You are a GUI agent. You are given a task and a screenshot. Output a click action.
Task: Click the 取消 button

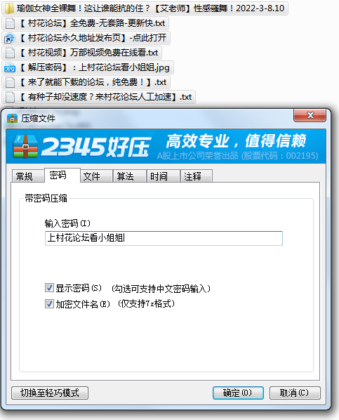pos(295,393)
